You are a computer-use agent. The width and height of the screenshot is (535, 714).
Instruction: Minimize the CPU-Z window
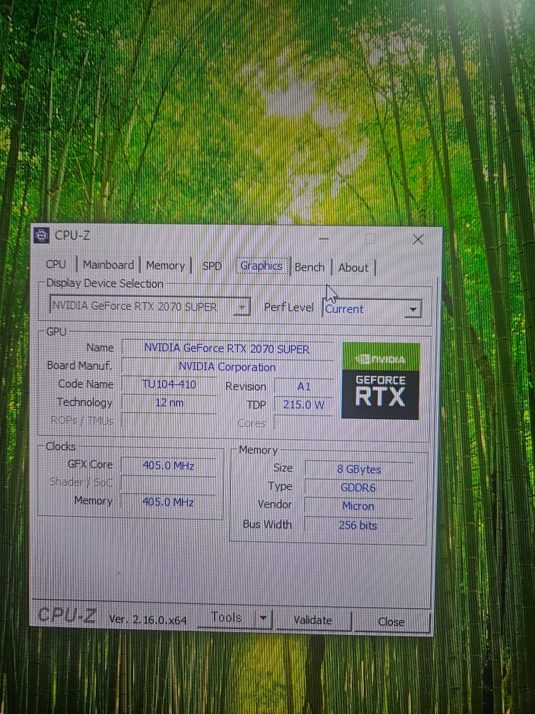[323, 238]
